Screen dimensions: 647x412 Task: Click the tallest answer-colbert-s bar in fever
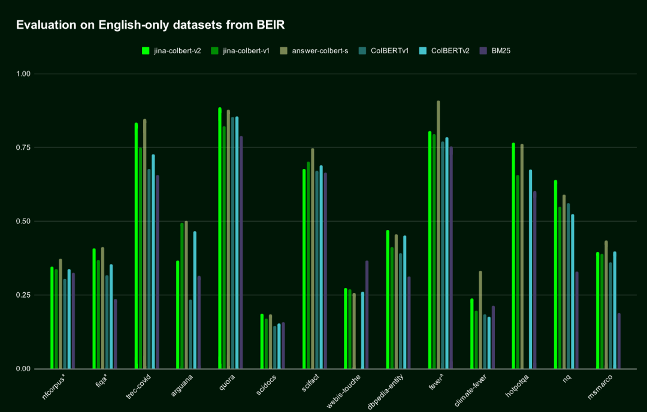(439, 235)
